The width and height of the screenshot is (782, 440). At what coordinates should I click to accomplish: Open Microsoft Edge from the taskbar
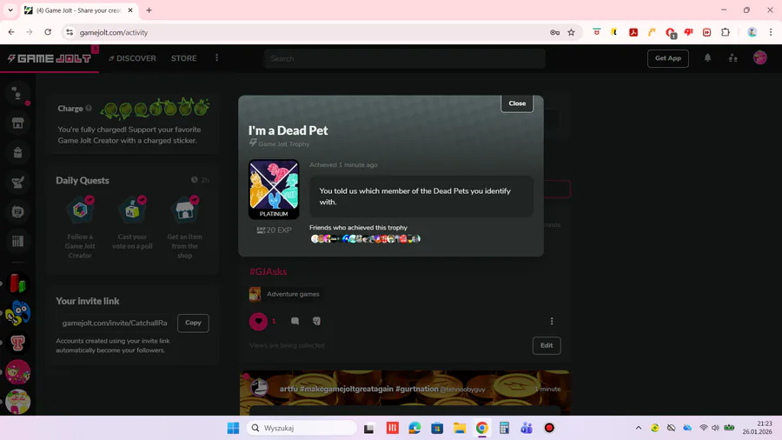point(414,428)
